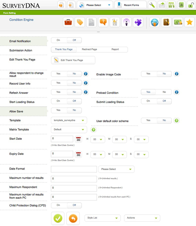Screen dimensions: 196x226
Task: Click the orange undo arrow button
Action: (x=73, y=218)
